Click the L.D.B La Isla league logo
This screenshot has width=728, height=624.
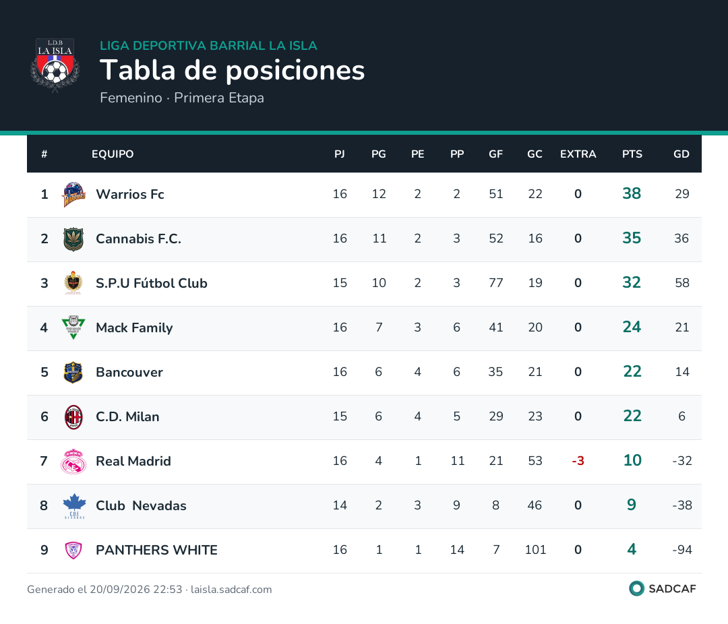coord(55,65)
